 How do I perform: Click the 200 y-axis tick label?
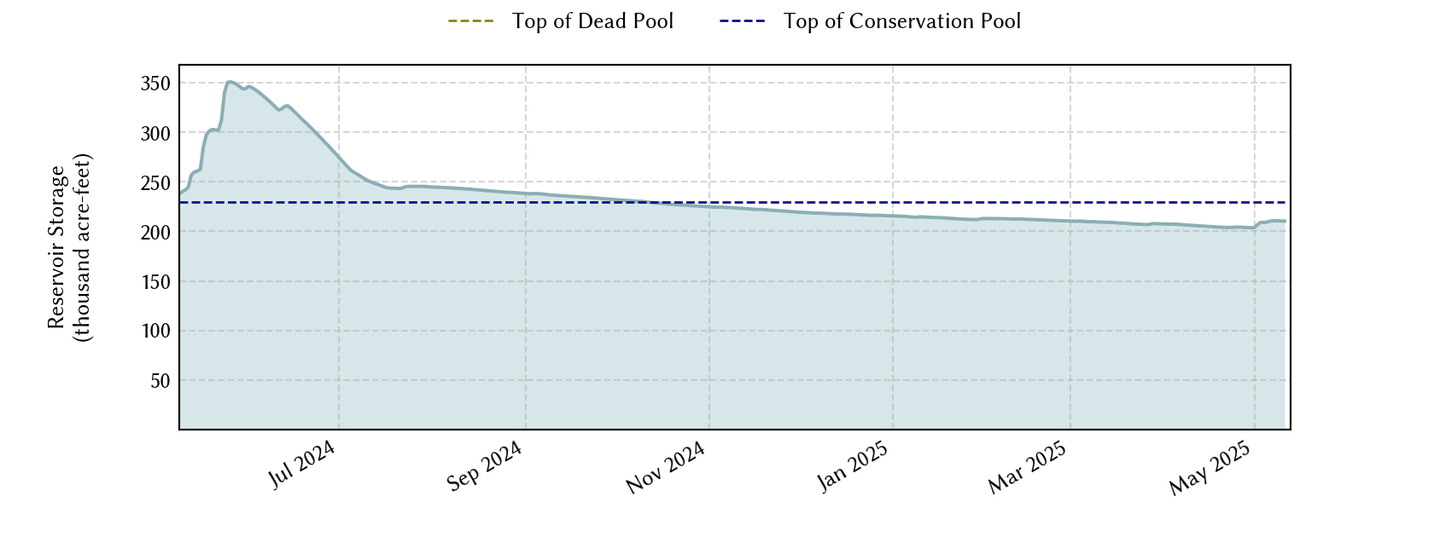[x=155, y=232]
